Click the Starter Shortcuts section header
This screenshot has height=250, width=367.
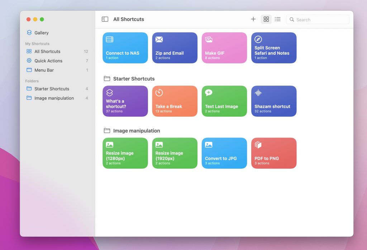134,79
